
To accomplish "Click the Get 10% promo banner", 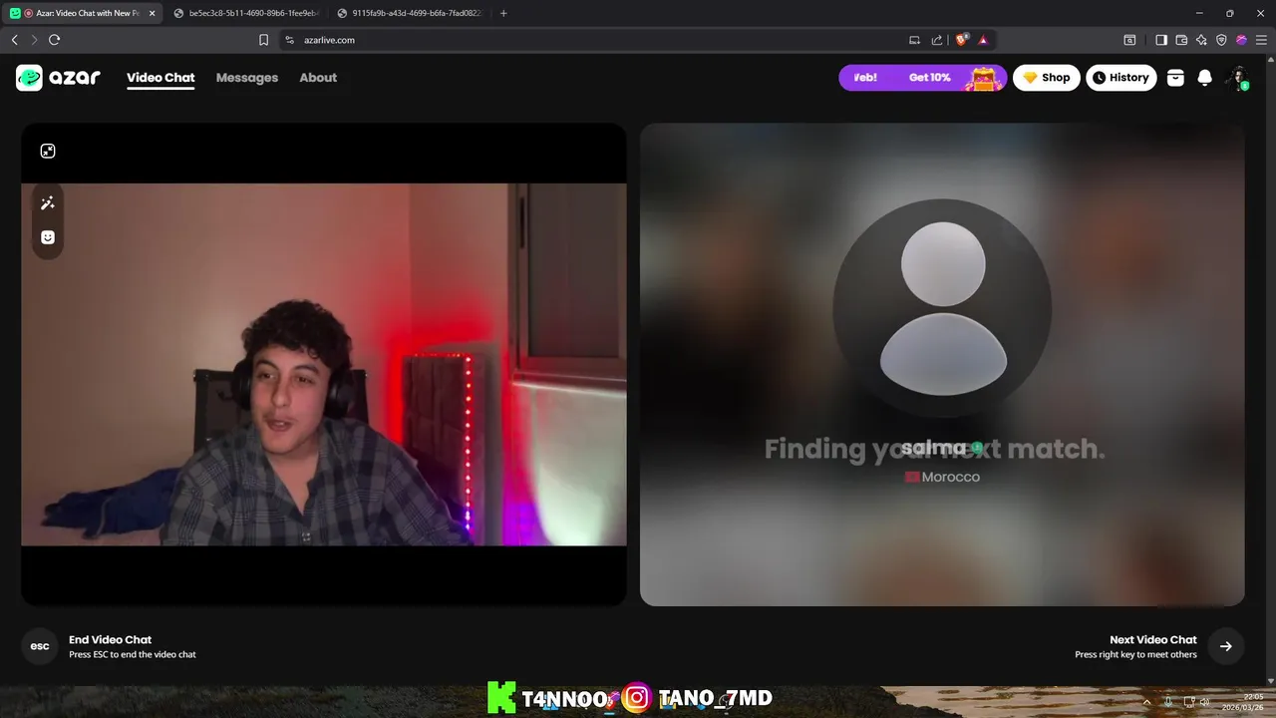I will [x=922, y=78].
